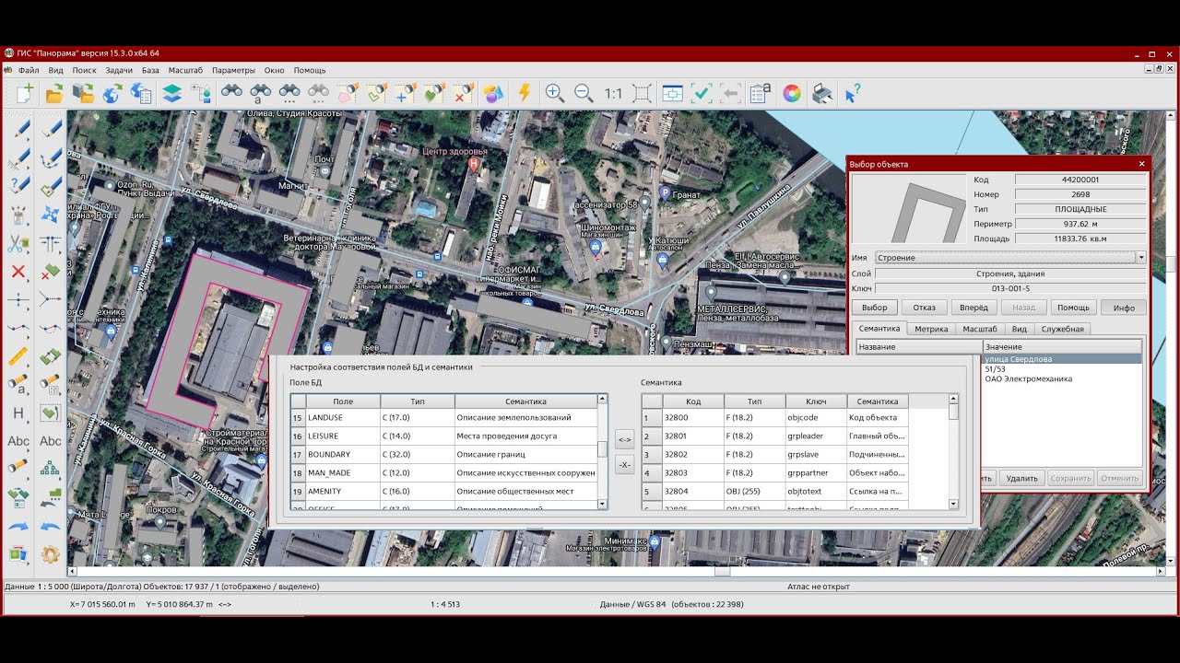
Task: Select 'улица Свердлова' value row
Action: tap(1062, 359)
